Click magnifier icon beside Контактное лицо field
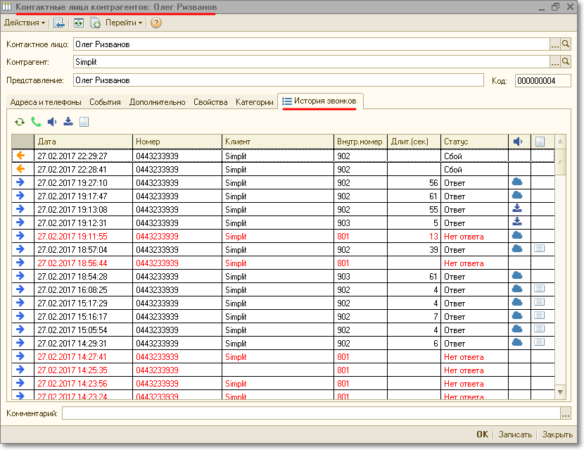 click(x=566, y=44)
